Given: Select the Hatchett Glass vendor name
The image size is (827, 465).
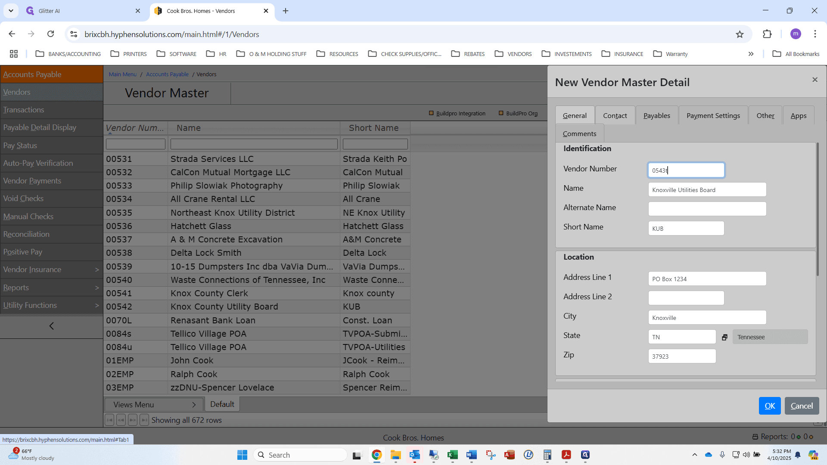Looking at the screenshot, I should coord(201,226).
